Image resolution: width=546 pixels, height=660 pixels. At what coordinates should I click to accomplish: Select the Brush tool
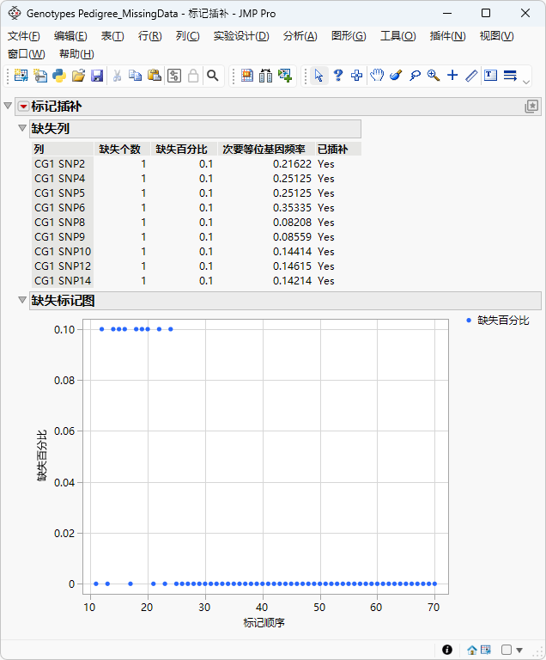(396, 76)
